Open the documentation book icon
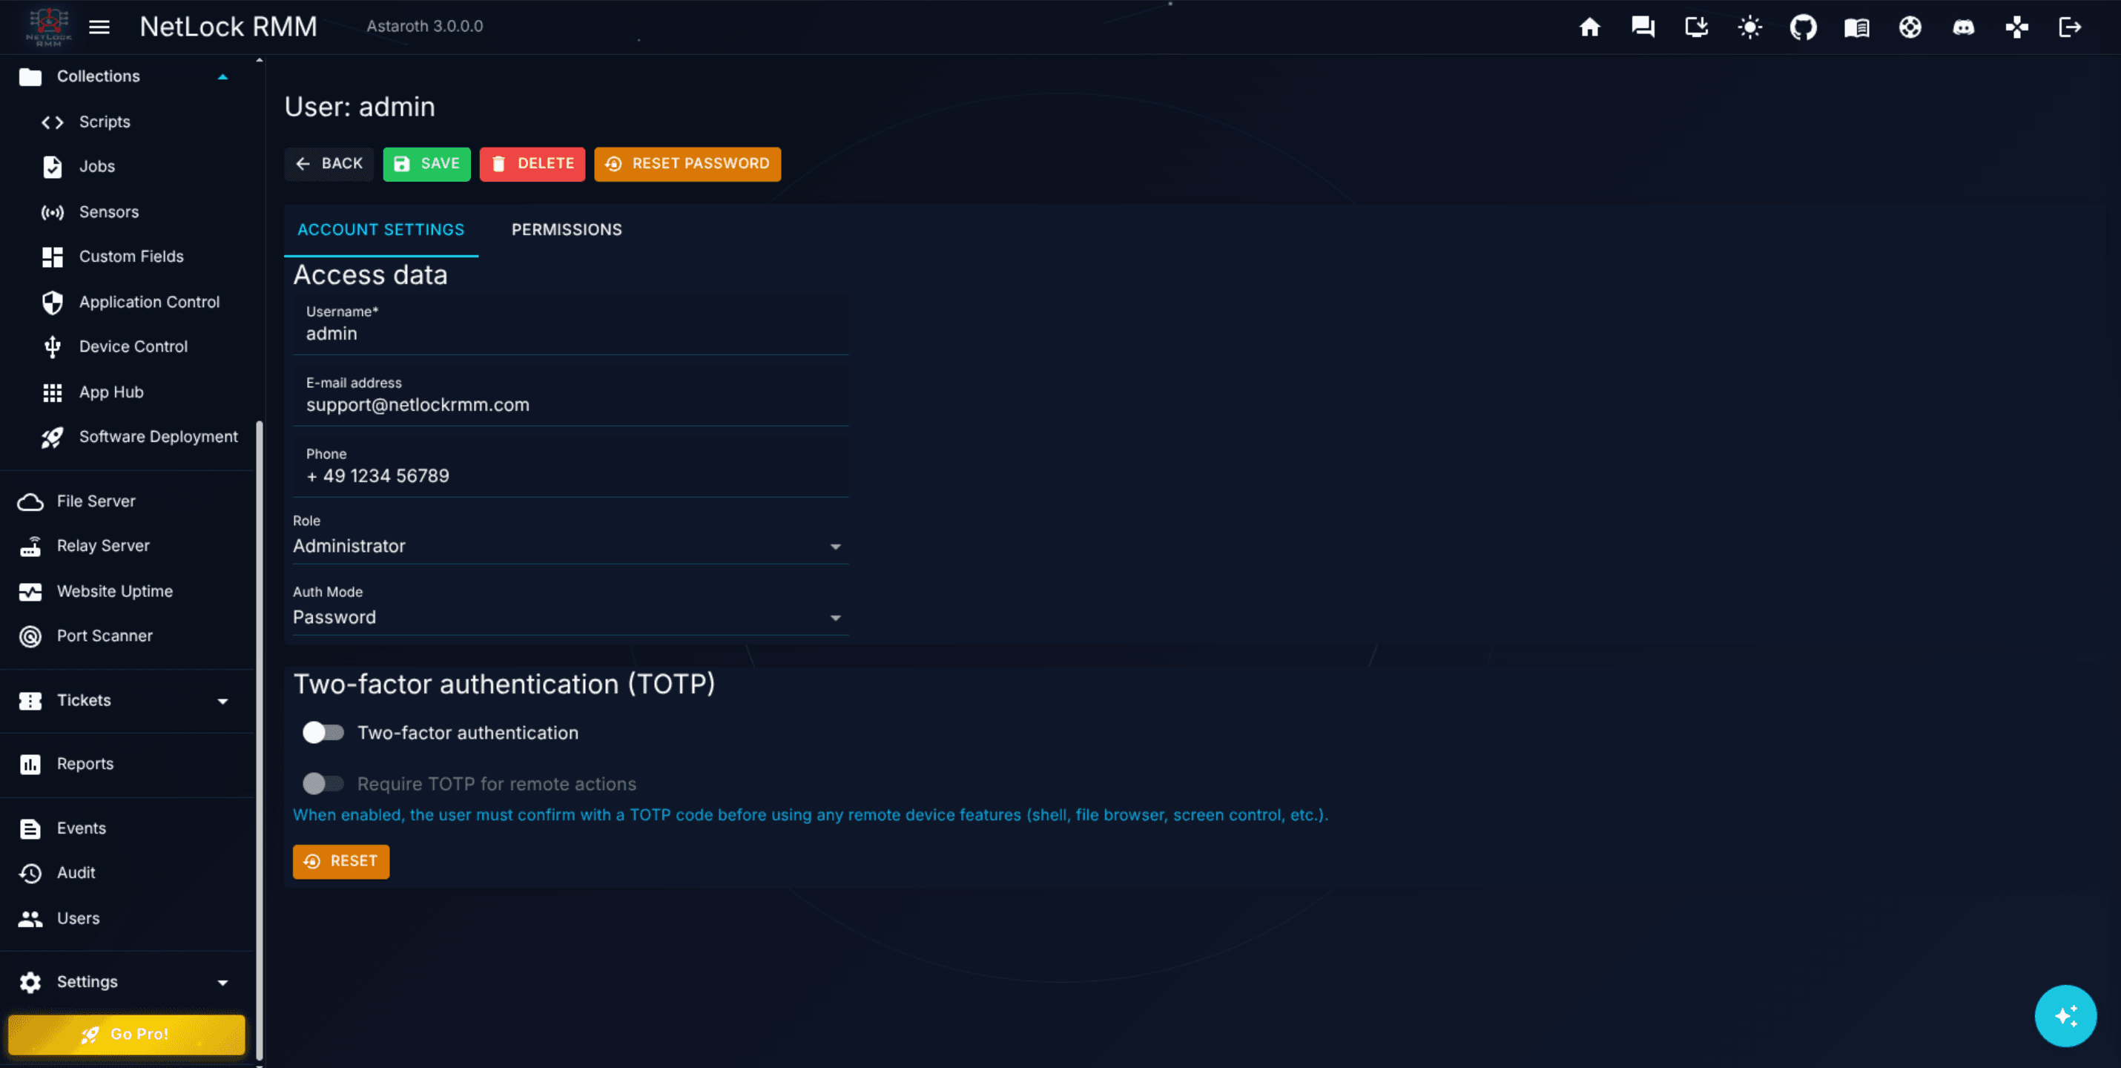 [1857, 27]
